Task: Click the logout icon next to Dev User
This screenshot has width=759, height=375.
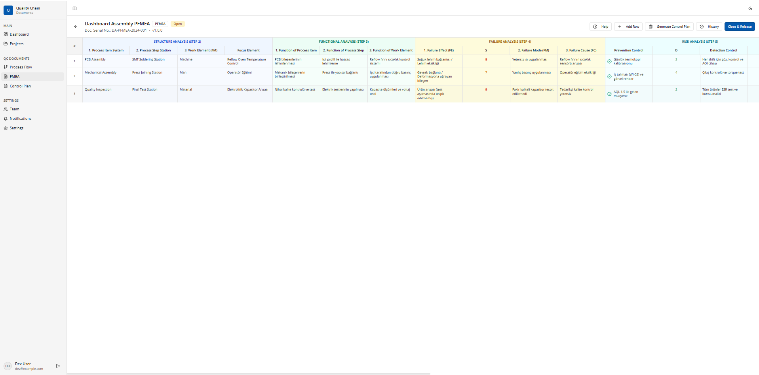Action: pyautogui.click(x=58, y=366)
